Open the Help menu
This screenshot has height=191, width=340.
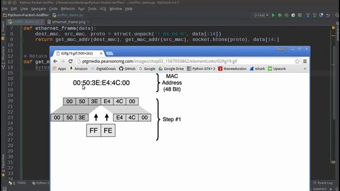tap(129, 8)
